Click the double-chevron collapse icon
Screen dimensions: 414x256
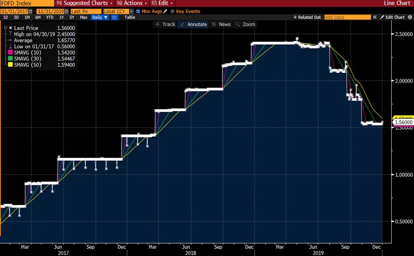click(x=375, y=18)
